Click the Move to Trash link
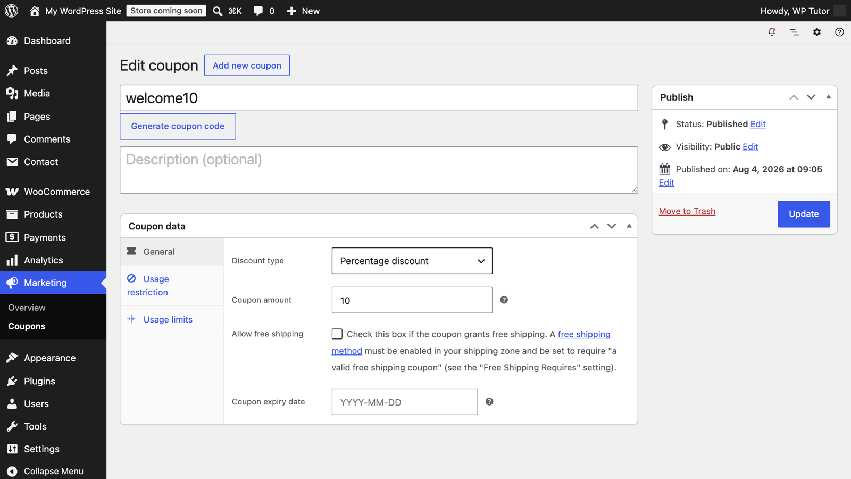Image resolution: width=851 pixels, height=479 pixels. (687, 211)
